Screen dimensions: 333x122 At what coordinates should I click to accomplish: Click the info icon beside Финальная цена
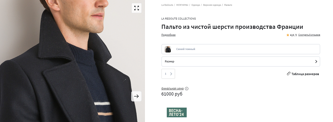(x=187, y=89)
